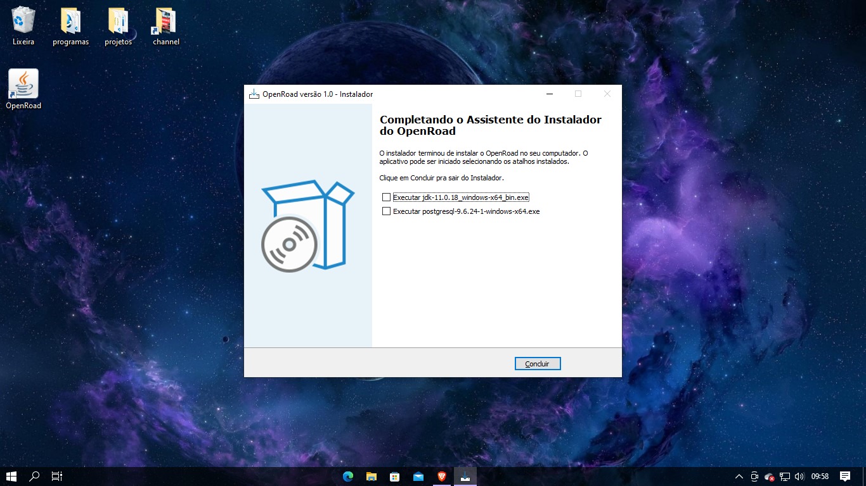Click installer title bar download icon
The image size is (866, 486).
pos(254,94)
